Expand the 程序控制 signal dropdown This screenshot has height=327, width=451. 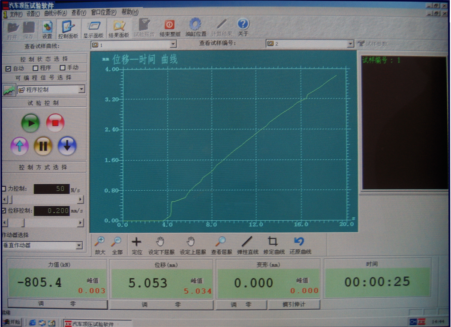click(x=81, y=90)
